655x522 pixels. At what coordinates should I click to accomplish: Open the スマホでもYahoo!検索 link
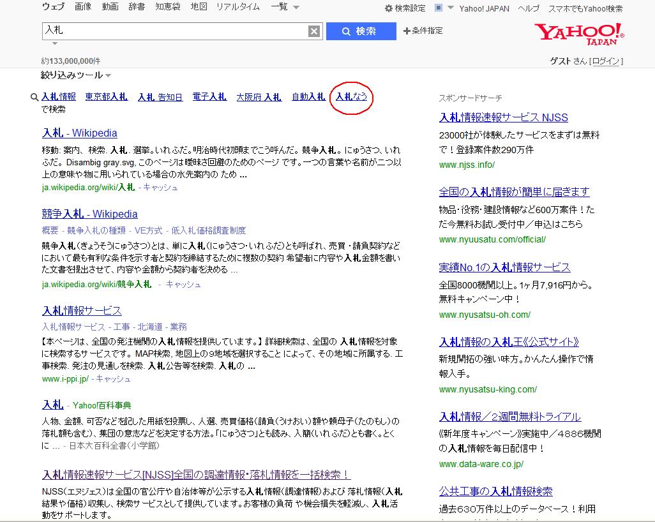click(585, 8)
